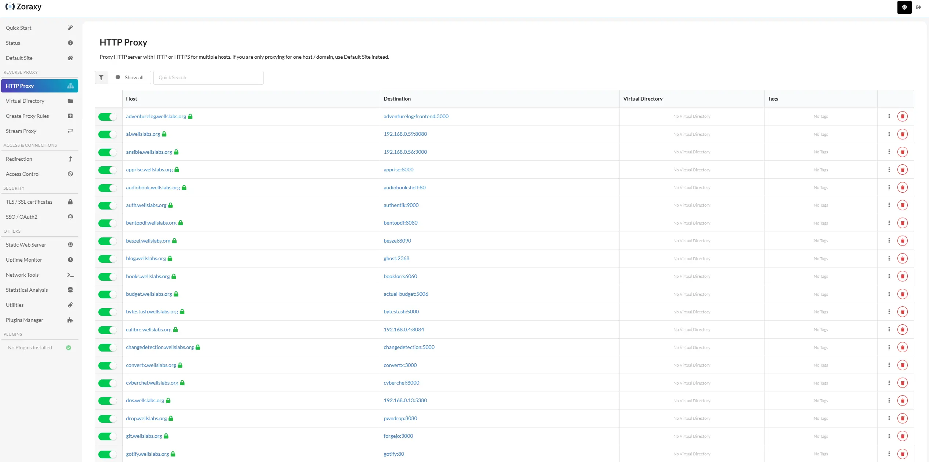Image resolution: width=929 pixels, height=462 pixels.
Task: Open three-dot menu for ai.wellslabs.org
Action: [x=889, y=134]
